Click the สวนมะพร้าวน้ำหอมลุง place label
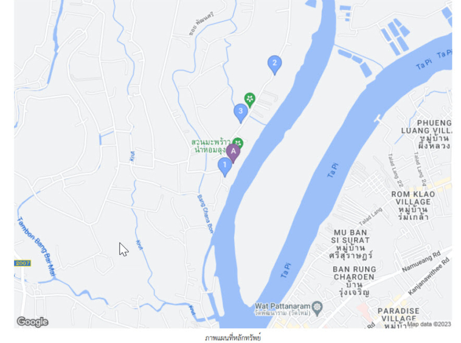Screen dimensions: 461x343 tap(211, 146)
